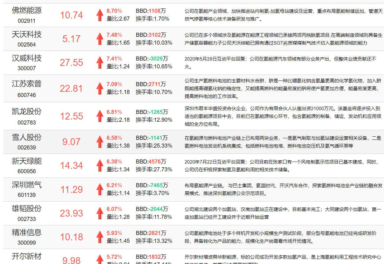Open the 凯龙股份 stock name

click(x=27, y=111)
